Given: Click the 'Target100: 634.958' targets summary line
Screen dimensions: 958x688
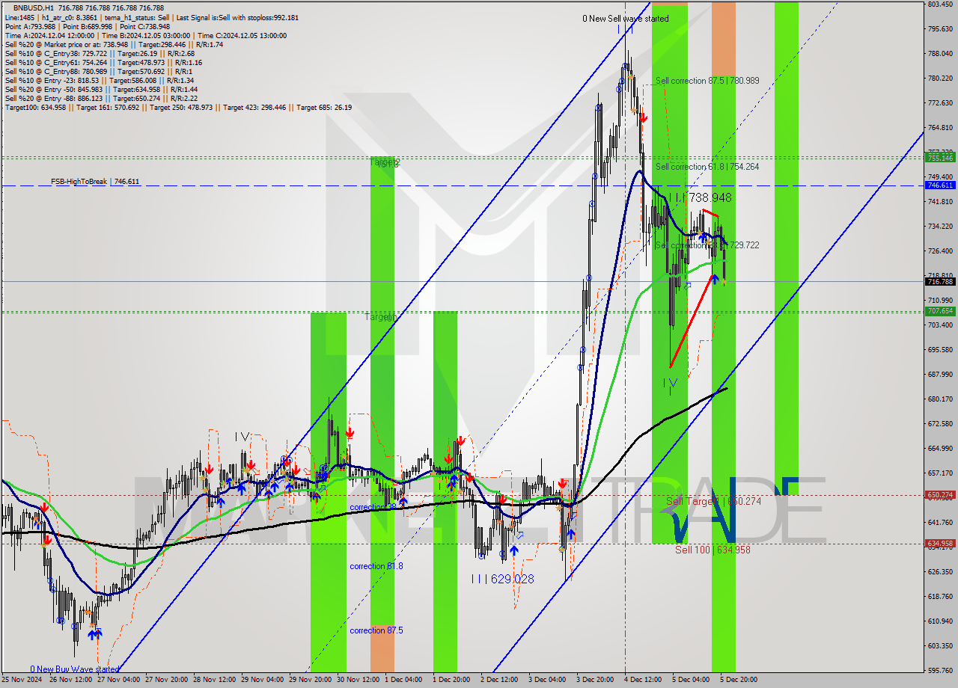Looking at the screenshot, I should click(x=178, y=107).
